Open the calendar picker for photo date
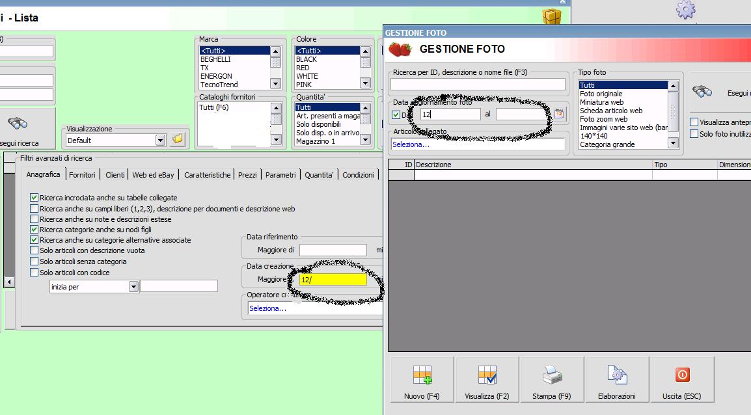Image resolution: width=751 pixels, height=415 pixels. (558, 114)
